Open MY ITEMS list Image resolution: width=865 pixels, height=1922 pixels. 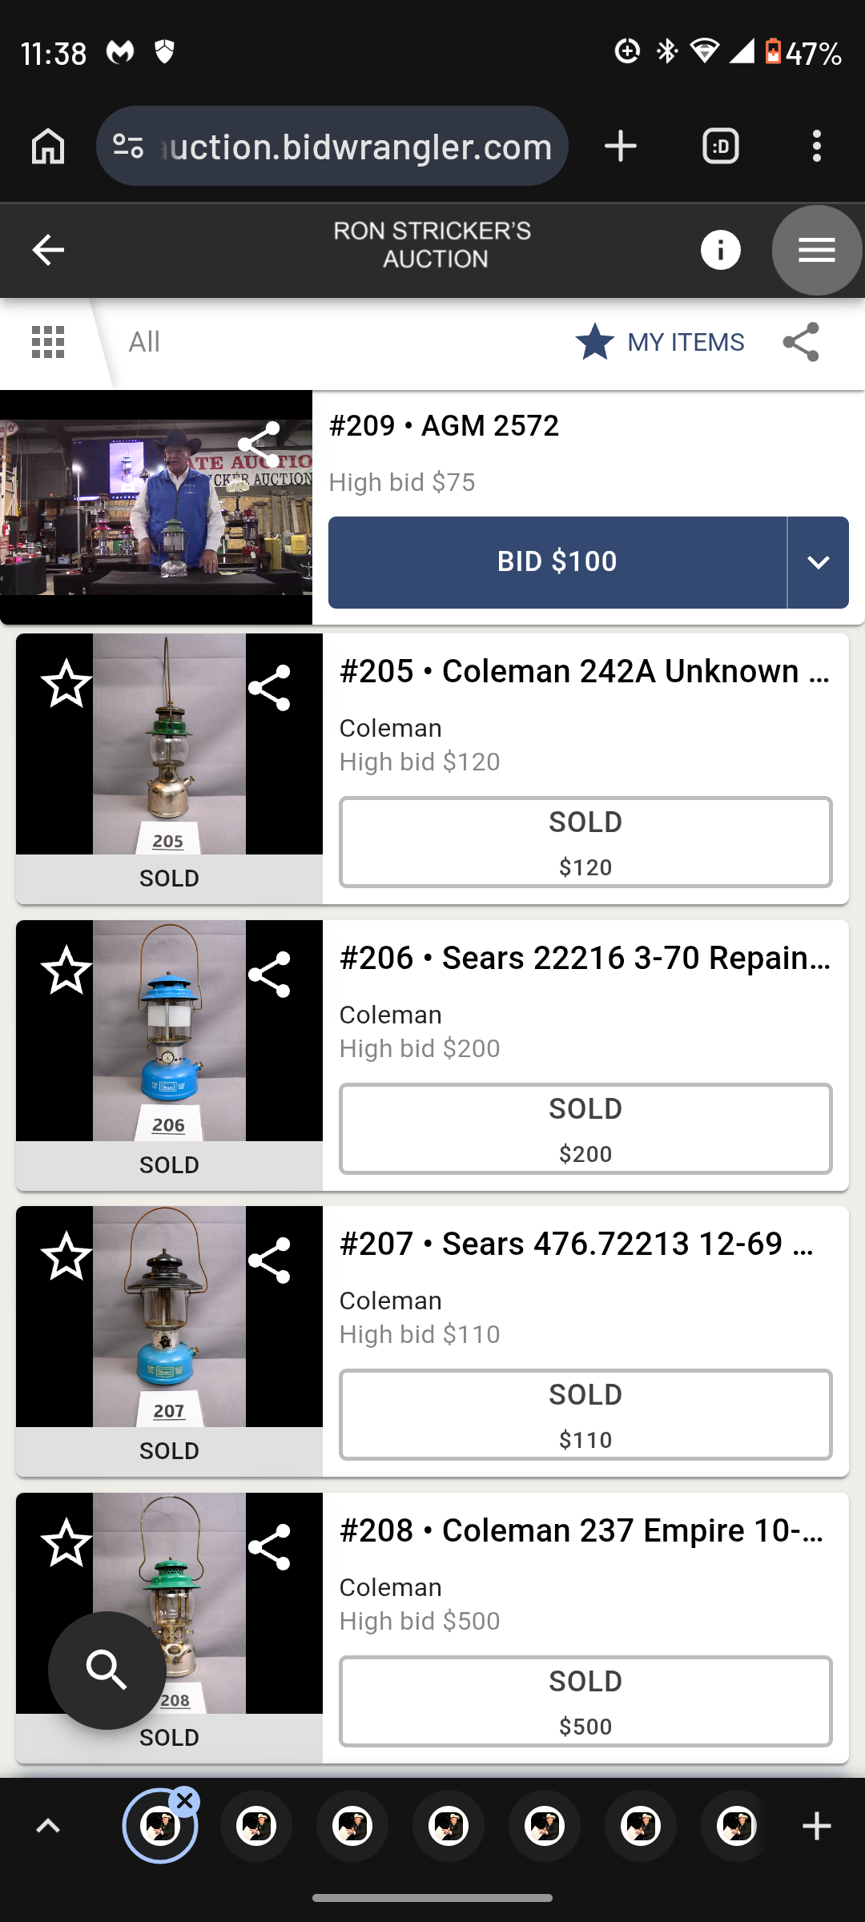coord(660,342)
